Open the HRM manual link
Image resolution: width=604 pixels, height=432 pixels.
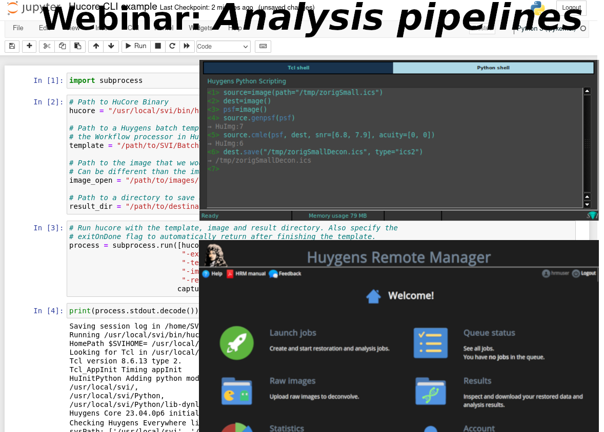coord(246,274)
